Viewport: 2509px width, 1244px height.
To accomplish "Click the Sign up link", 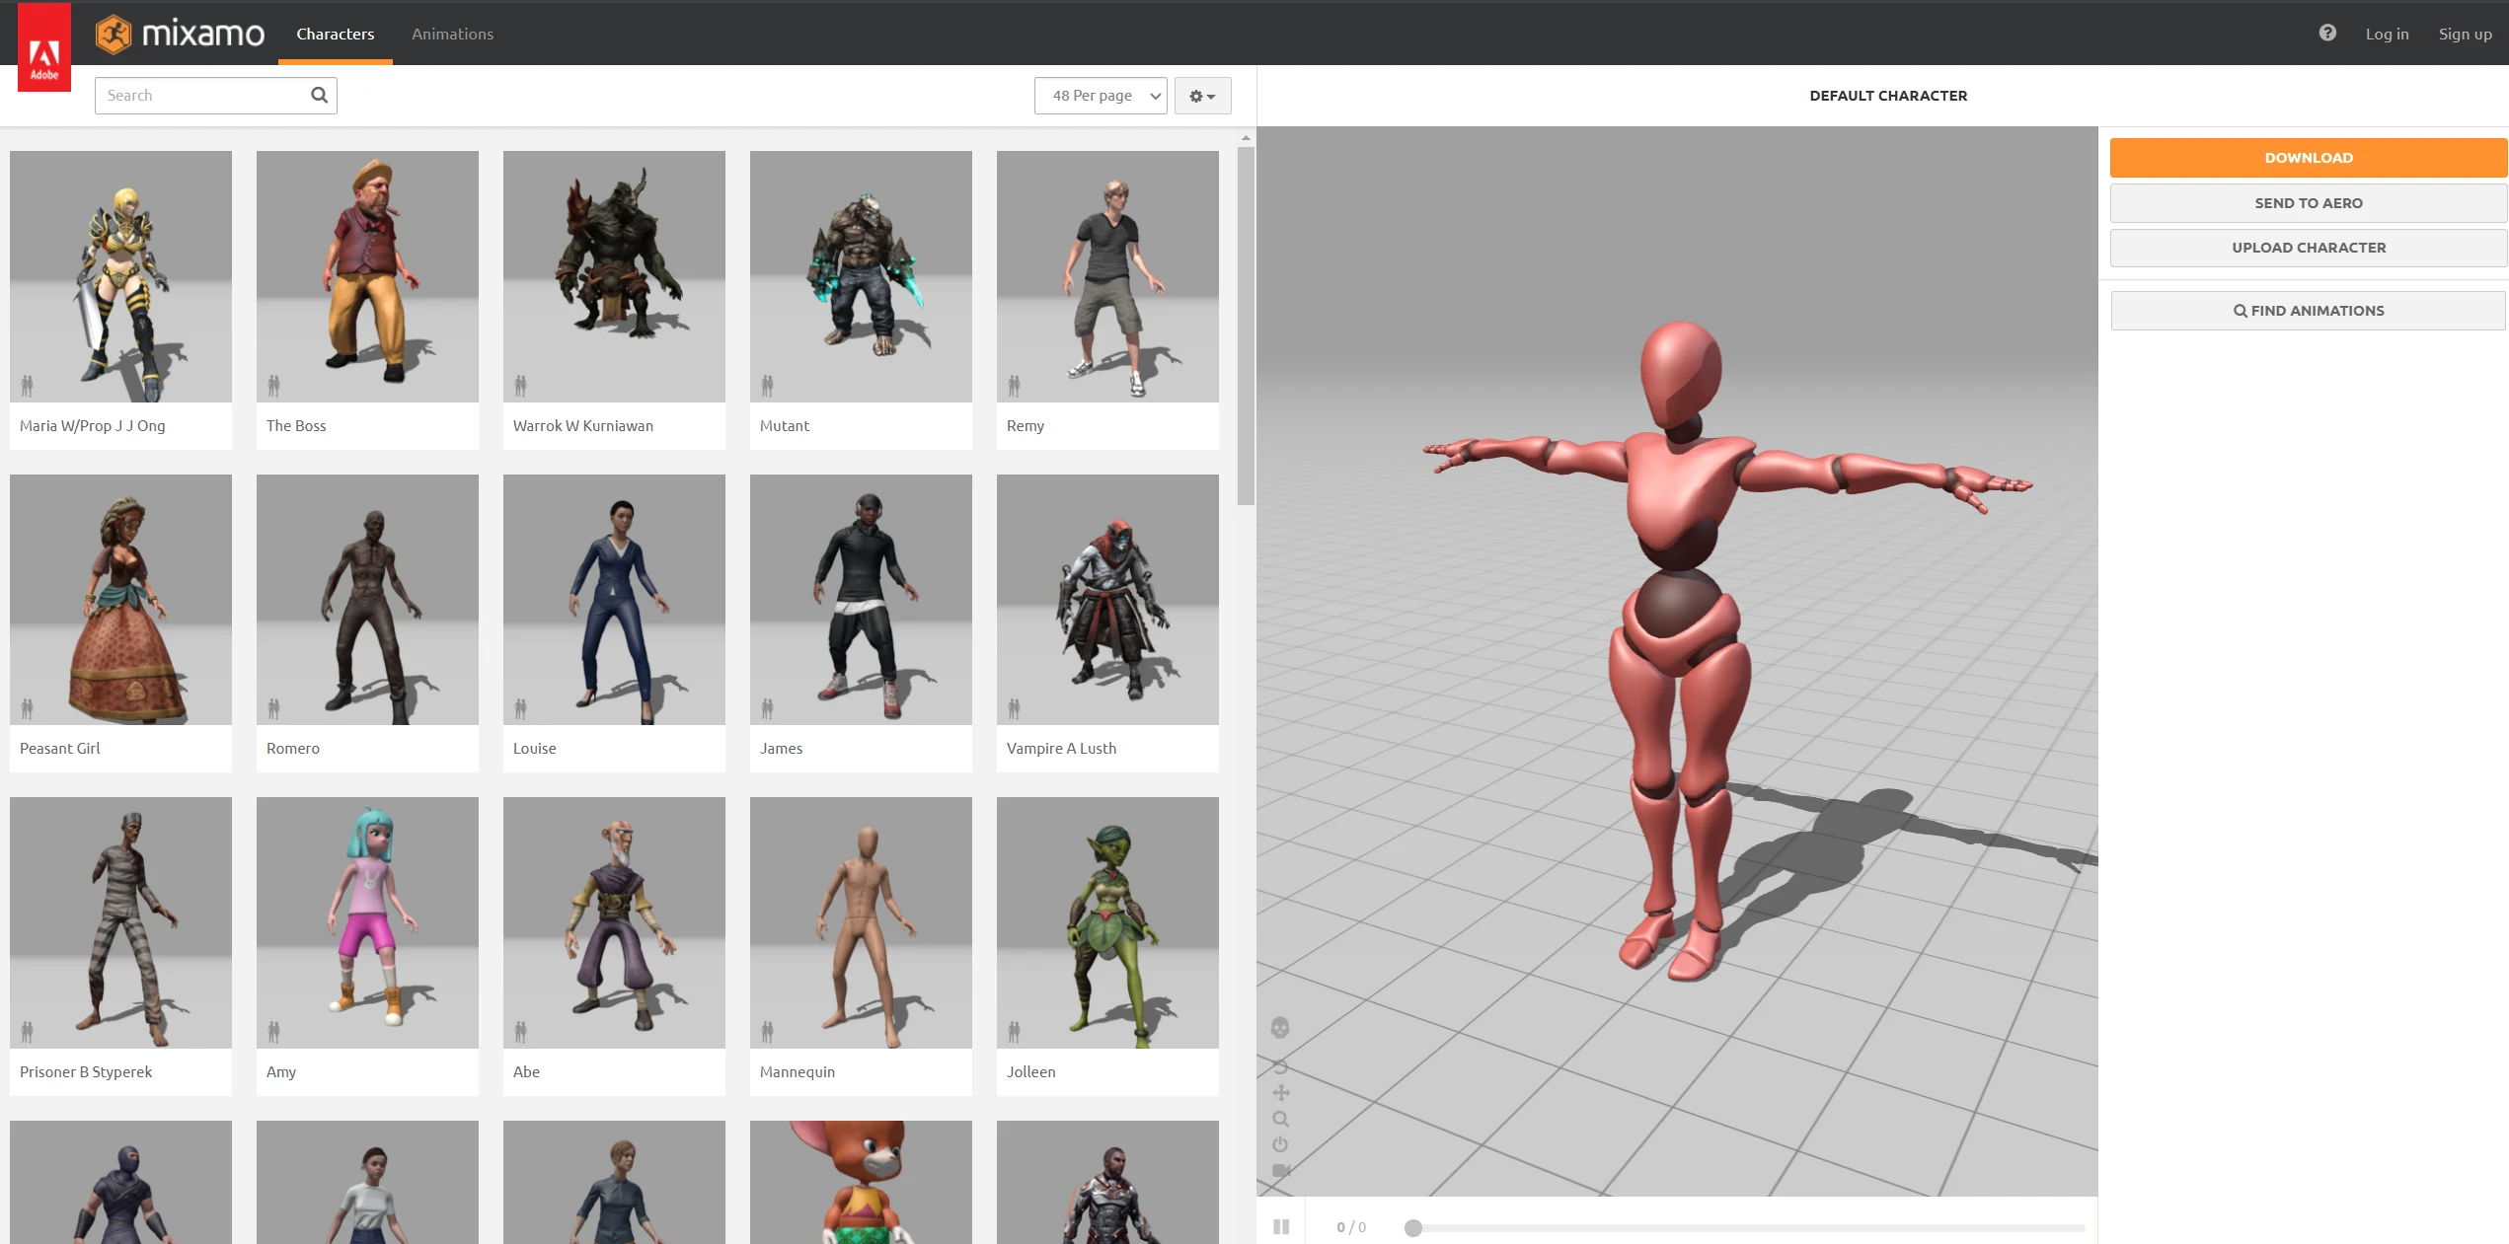I will 2465,34.
